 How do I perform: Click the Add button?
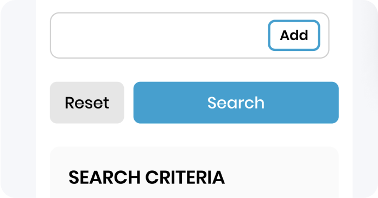pos(294,35)
